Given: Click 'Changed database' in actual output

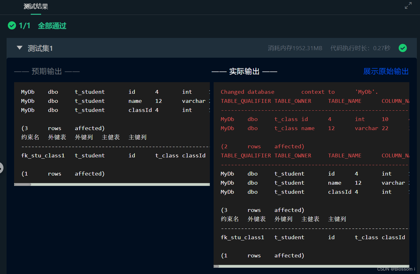Looking at the screenshot, I should coord(247,92).
